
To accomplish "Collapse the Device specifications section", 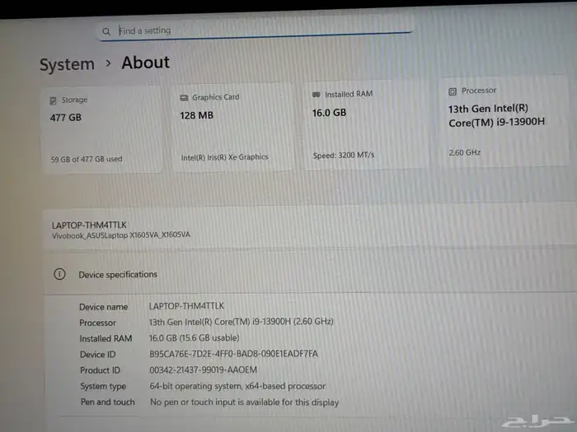I will coord(313,274).
